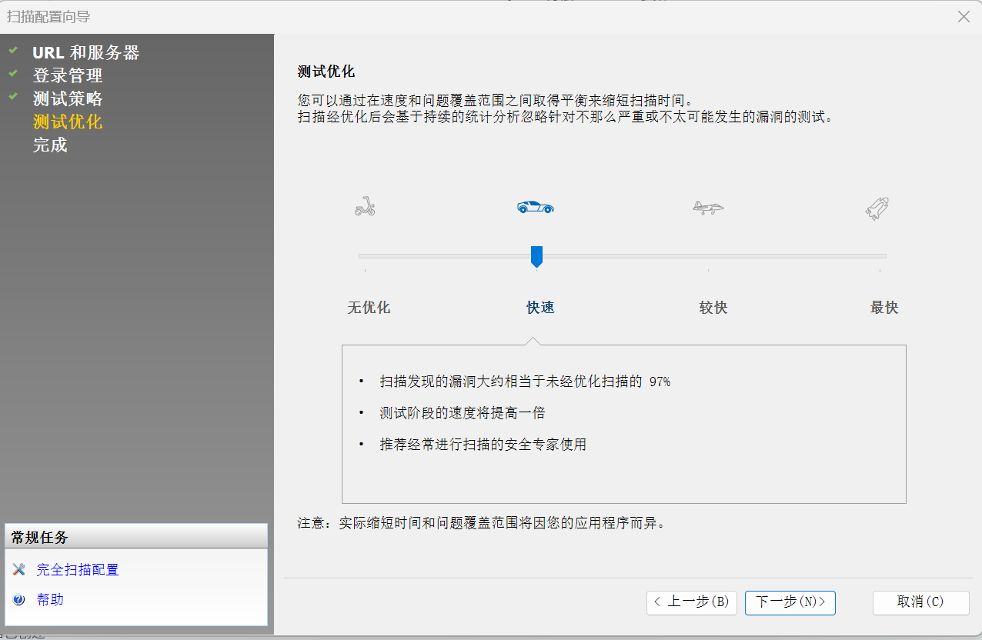The image size is (982, 640).
Task: Select the scooter no-optimization icon
Action: [x=365, y=207]
